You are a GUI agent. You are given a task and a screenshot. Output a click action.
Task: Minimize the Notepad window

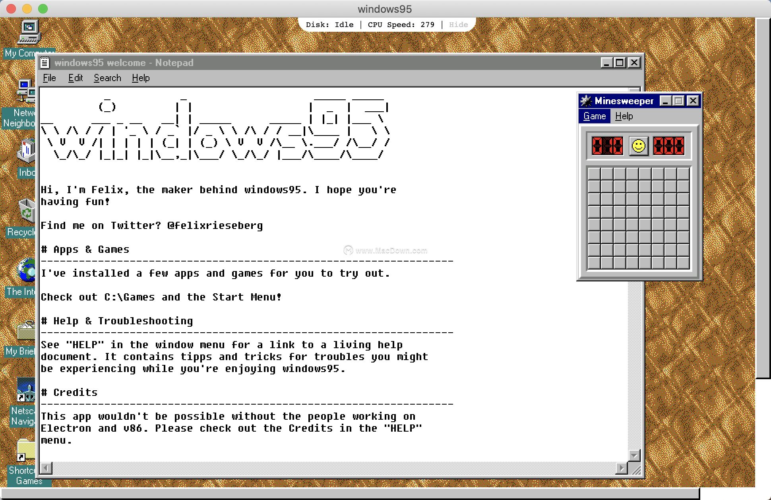click(606, 63)
